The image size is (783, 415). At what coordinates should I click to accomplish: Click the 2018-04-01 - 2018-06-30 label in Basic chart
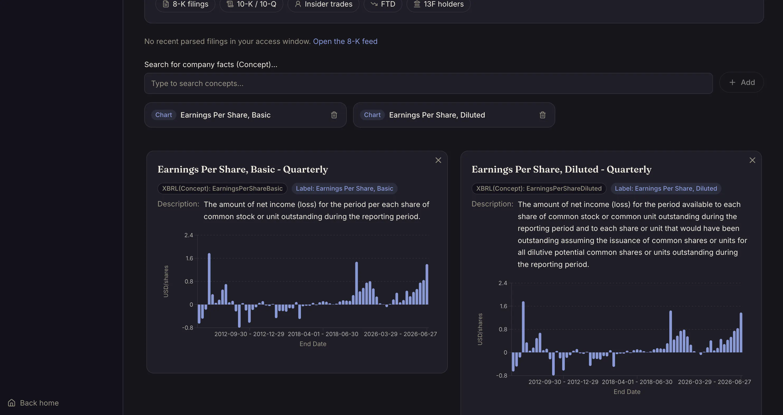coord(323,334)
